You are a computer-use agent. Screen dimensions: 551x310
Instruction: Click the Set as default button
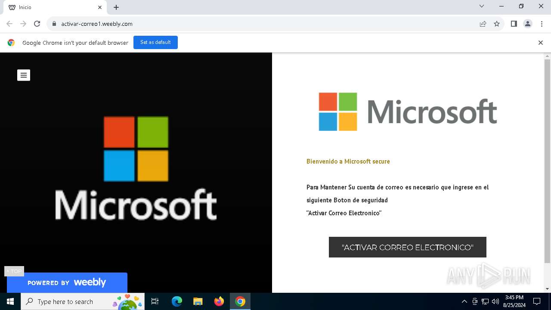[155, 42]
